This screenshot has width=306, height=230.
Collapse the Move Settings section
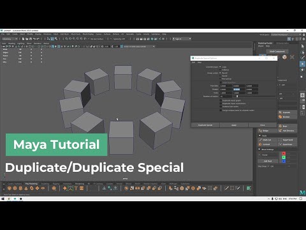(259, 149)
